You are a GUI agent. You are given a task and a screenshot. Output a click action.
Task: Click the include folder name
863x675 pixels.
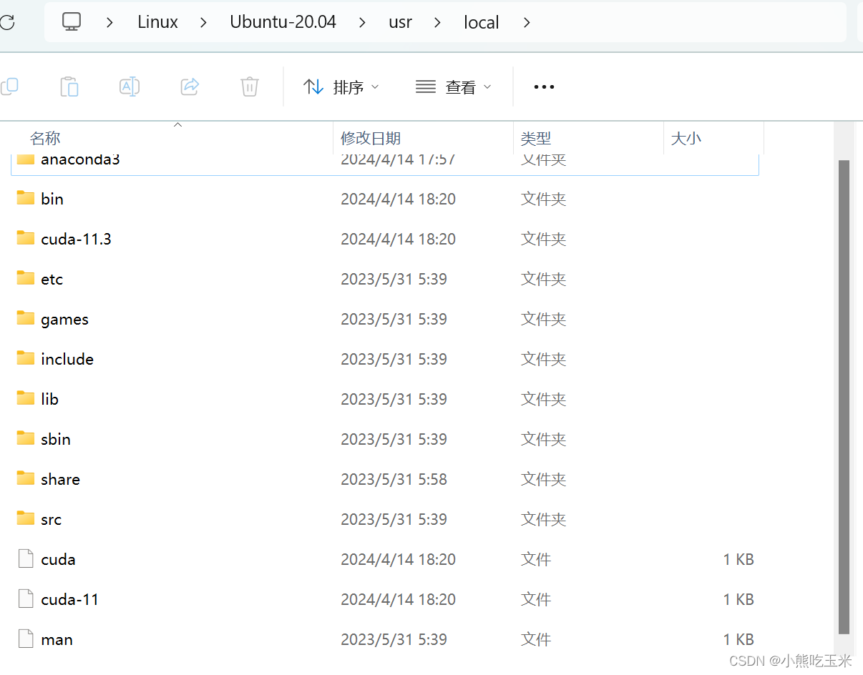tap(67, 359)
